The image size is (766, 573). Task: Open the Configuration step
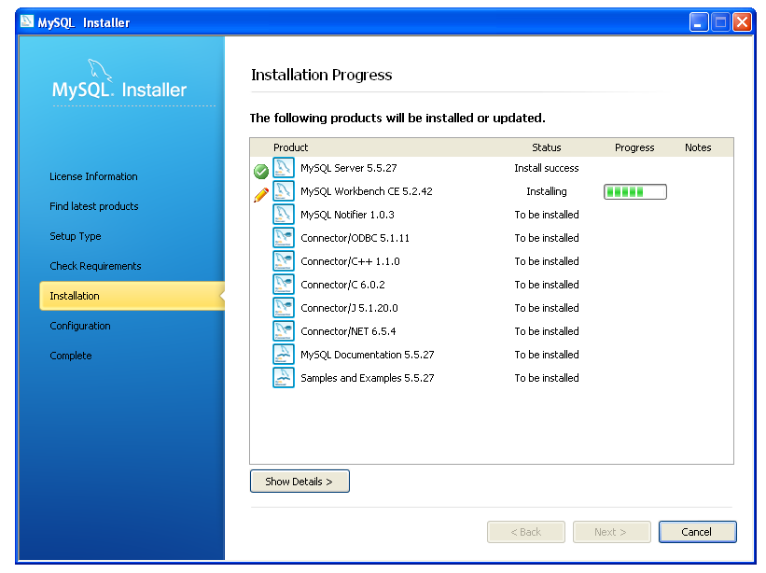point(80,326)
